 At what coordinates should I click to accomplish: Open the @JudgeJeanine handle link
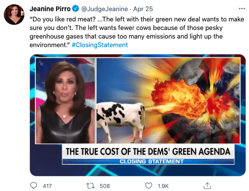(104, 9)
